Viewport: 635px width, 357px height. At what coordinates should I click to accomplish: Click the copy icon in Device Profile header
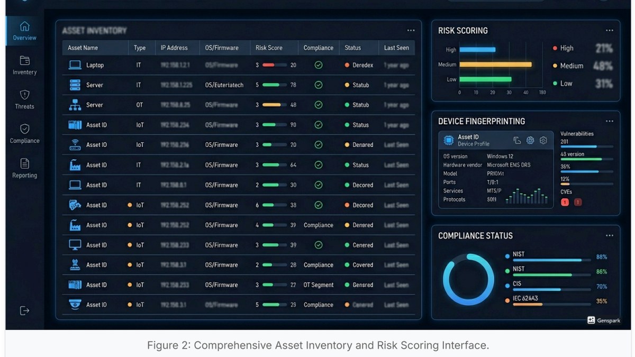(x=517, y=140)
